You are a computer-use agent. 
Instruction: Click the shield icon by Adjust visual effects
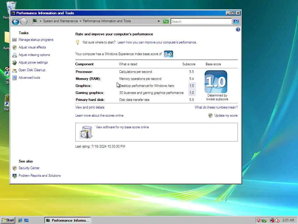click(15, 48)
